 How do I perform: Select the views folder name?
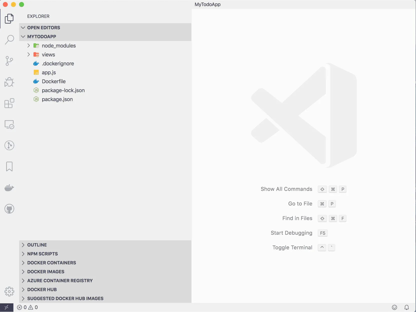(48, 55)
